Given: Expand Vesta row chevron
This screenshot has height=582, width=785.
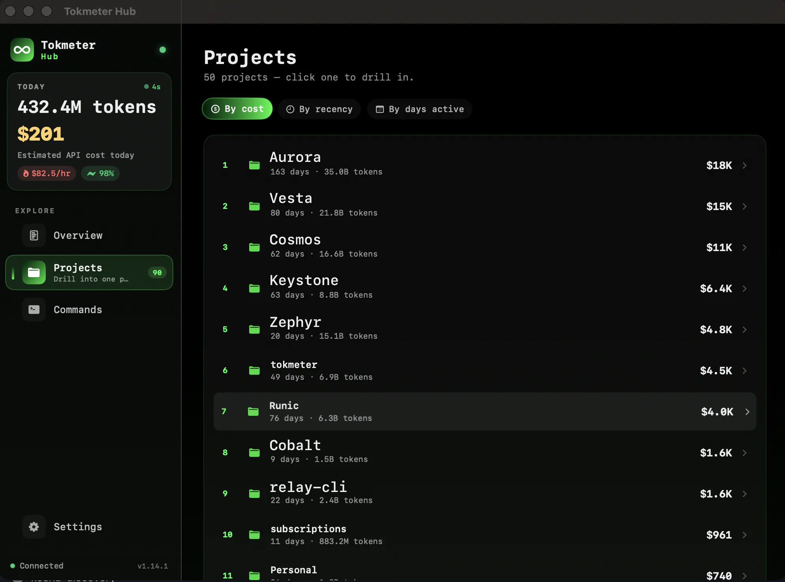Looking at the screenshot, I should (744, 206).
